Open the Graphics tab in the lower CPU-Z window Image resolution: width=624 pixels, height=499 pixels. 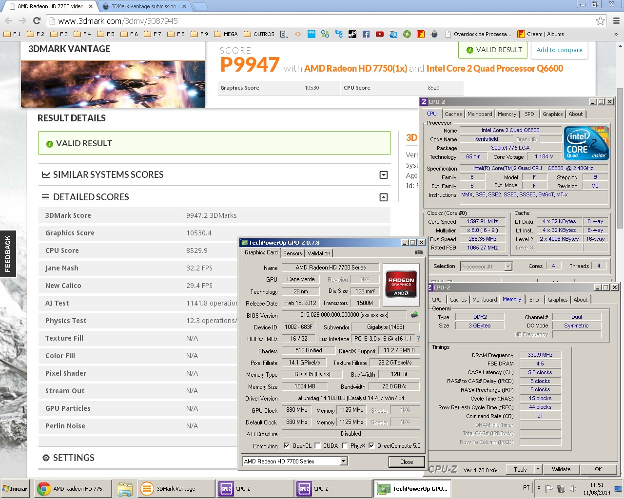pyautogui.click(x=557, y=300)
